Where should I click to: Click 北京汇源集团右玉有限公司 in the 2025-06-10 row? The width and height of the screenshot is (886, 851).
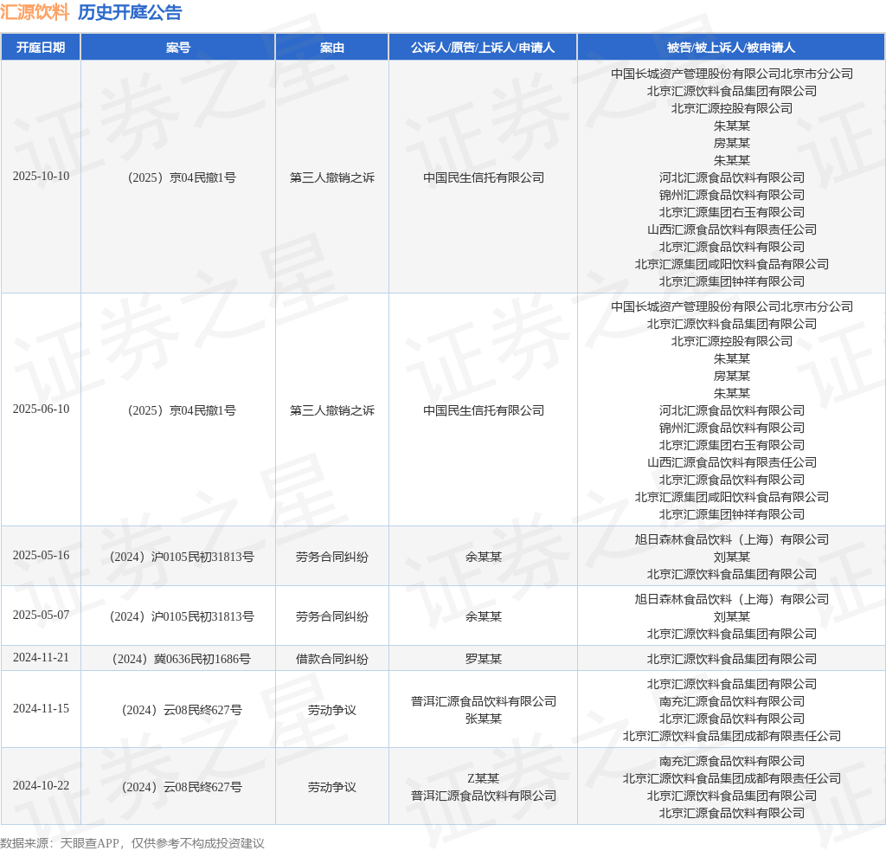point(732,445)
